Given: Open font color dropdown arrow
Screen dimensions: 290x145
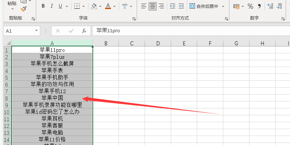Looking at the screenshot, I should [x=114, y=6].
